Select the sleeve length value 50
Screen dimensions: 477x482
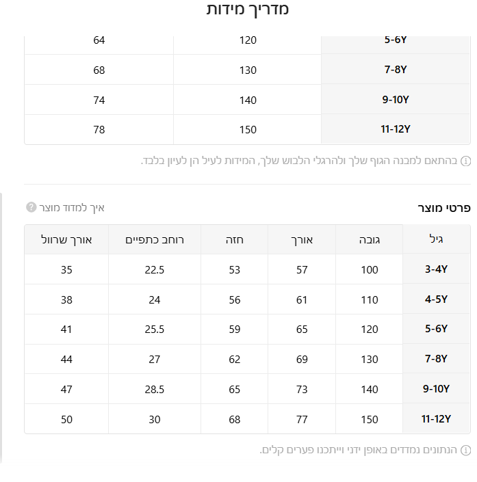[x=66, y=419]
